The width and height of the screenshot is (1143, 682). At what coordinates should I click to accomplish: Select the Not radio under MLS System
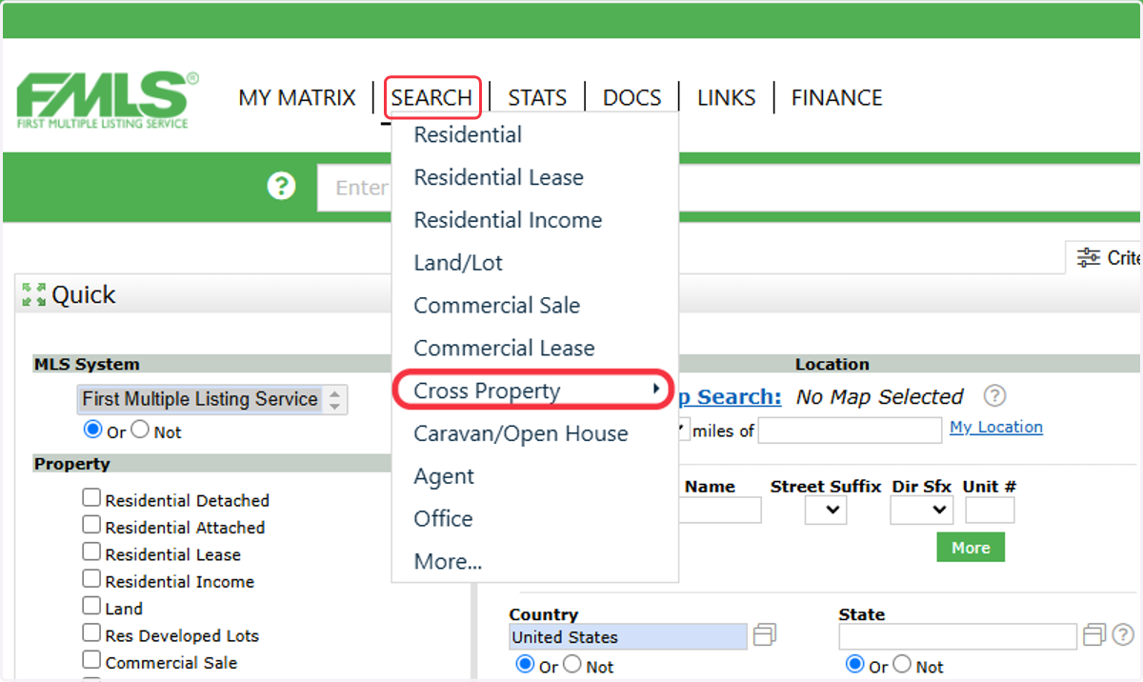(140, 431)
